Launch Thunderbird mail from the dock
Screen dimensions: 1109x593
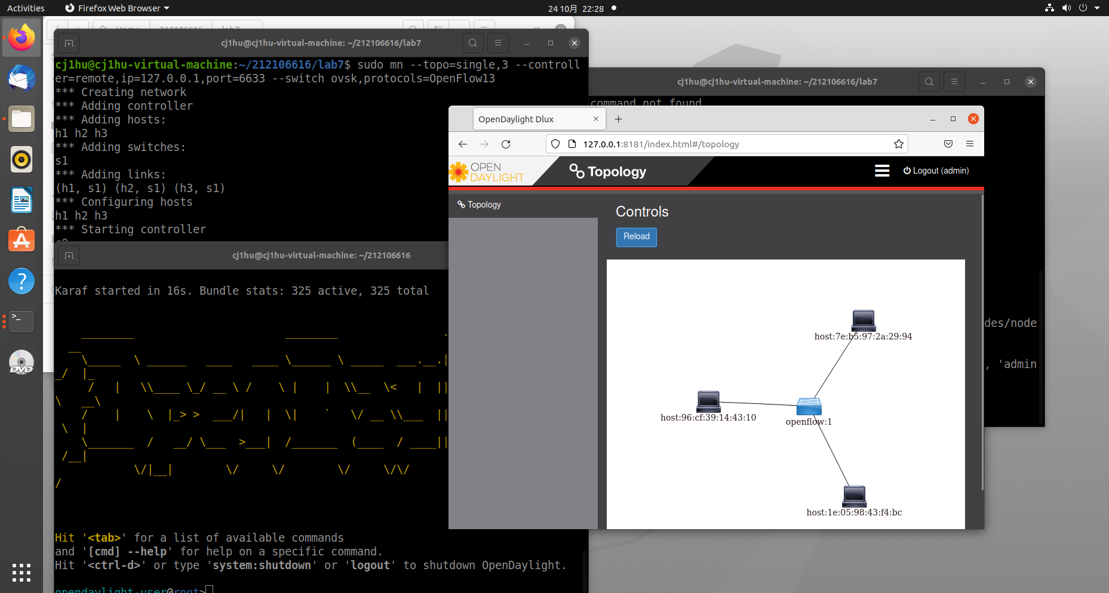(x=21, y=78)
